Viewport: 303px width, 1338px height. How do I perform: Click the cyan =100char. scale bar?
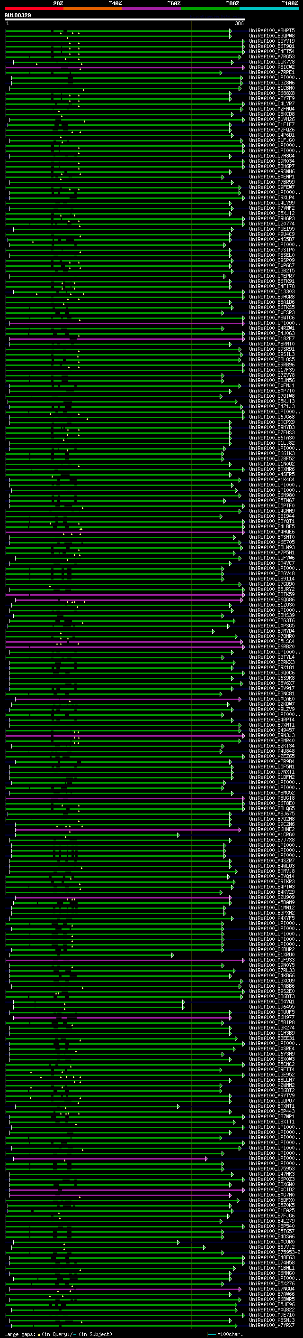pyautogui.click(x=211, y=1334)
